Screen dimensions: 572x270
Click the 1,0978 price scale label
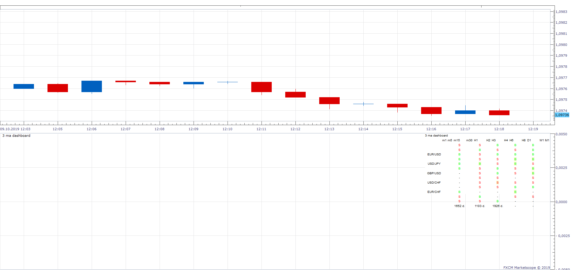tap(561, 67)
